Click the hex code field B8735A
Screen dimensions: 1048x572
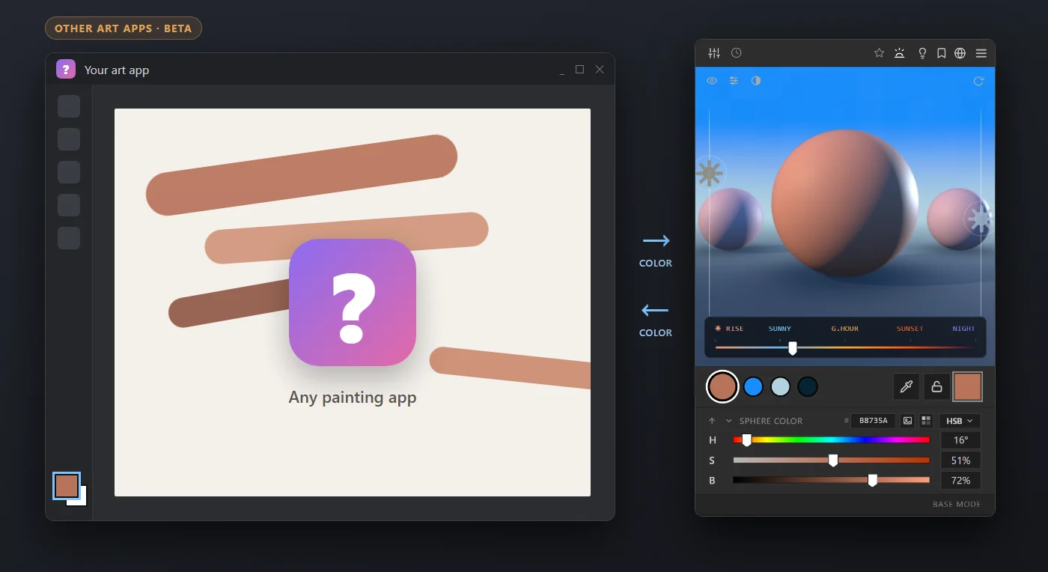[x=874, y=421]
